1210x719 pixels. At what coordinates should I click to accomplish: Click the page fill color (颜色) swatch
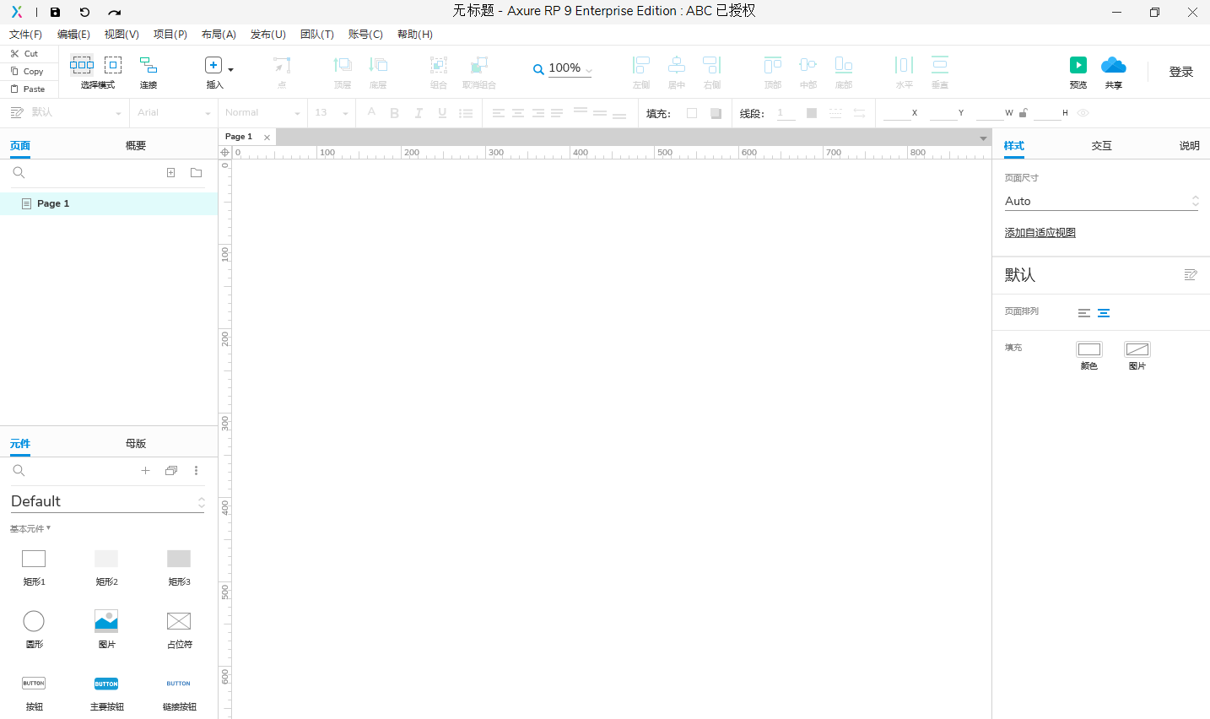pos(1089,349)
